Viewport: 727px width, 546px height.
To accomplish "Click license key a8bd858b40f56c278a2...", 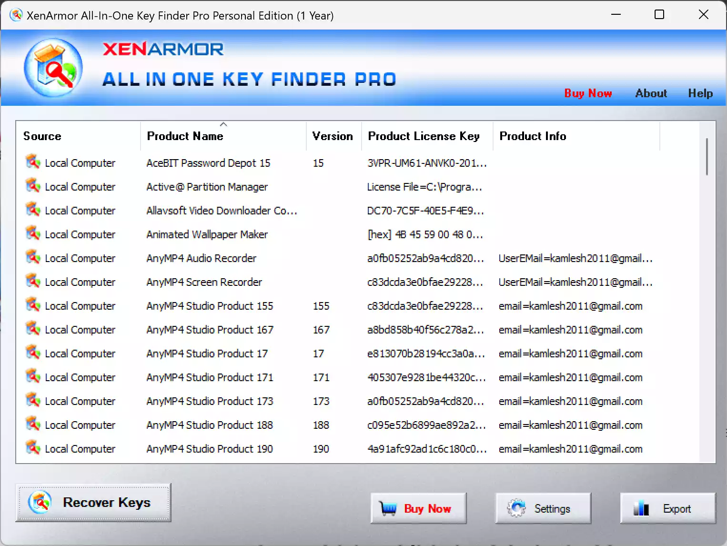I will [x=425, y=330].
